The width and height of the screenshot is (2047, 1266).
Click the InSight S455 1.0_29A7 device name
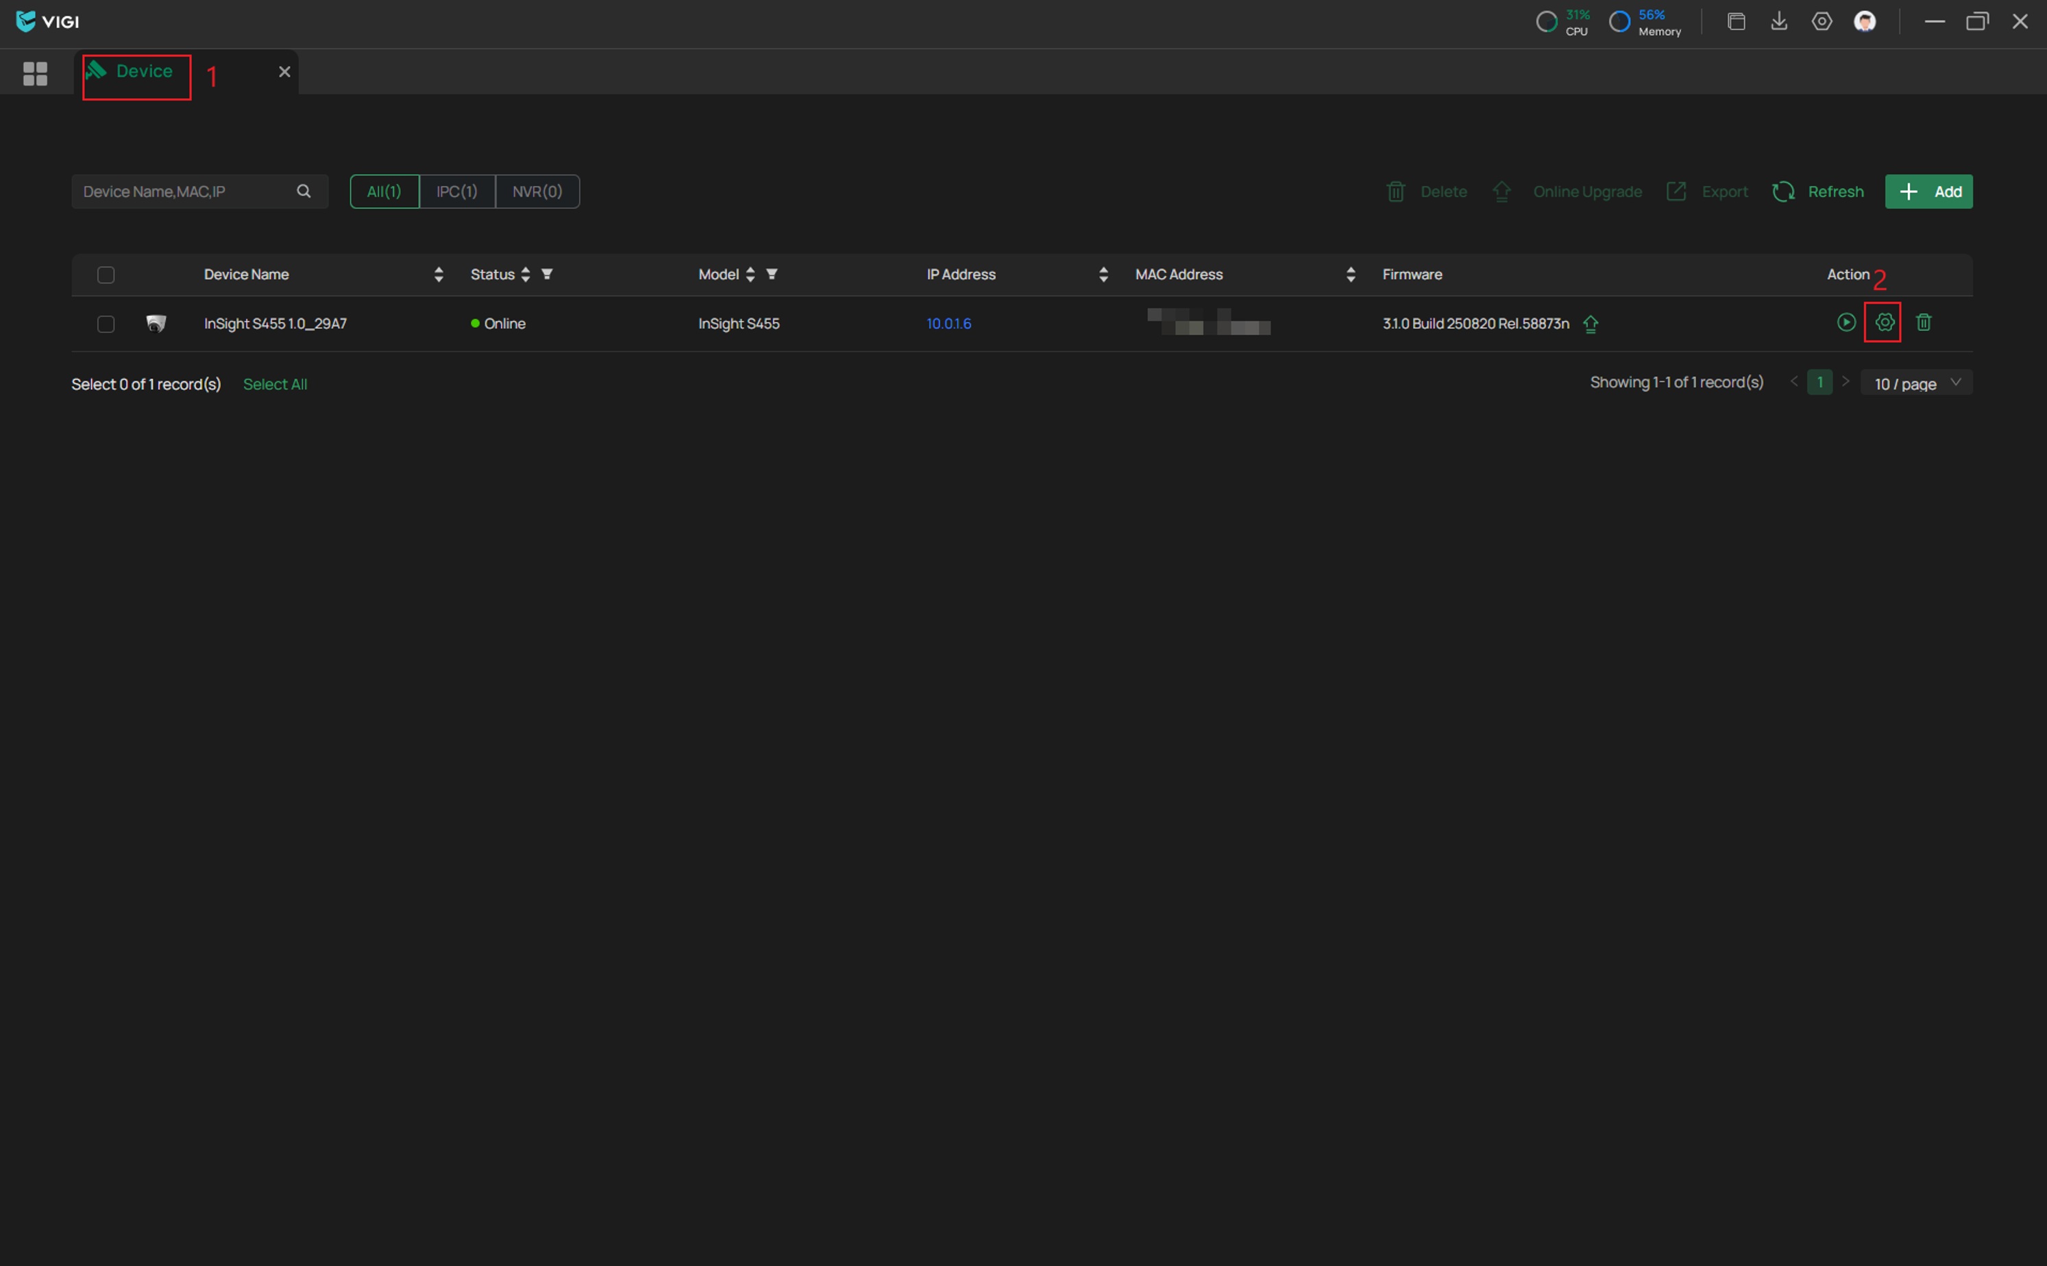[275, 324]
